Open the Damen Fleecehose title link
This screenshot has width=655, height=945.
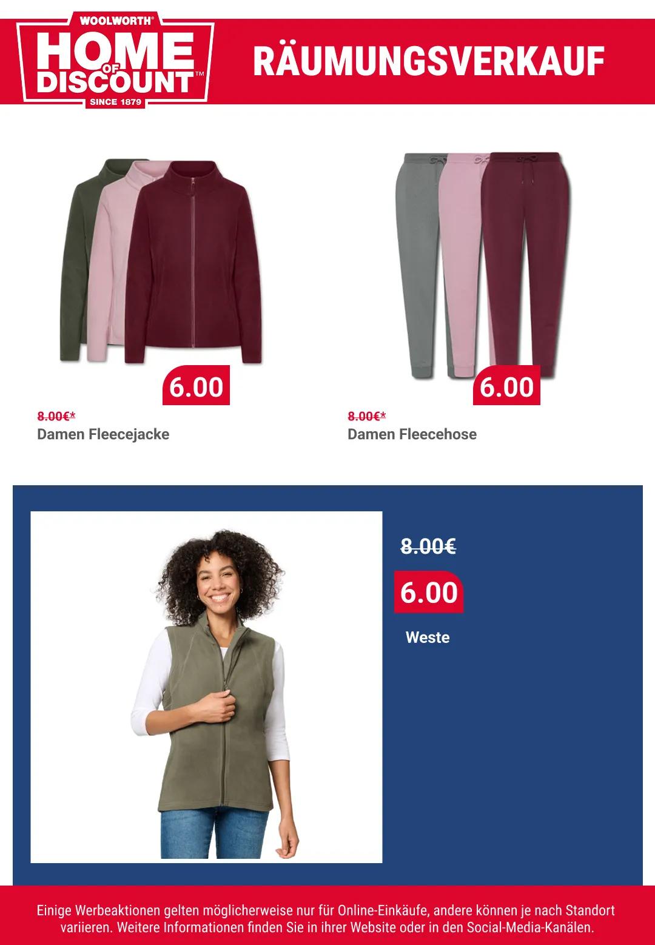click(412, 434)
